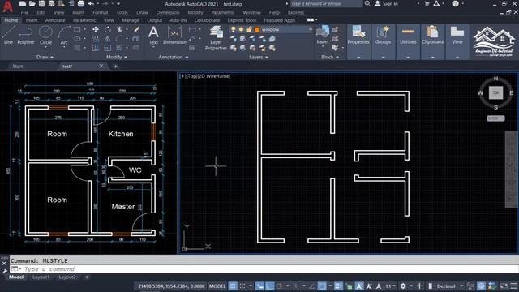Click the Save icon in quick access toolbar
The height and width of the screenshot is (292, 519).
[x=41, y=3]
